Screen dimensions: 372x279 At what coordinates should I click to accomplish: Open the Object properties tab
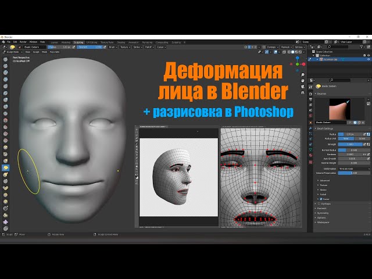[x=310, y=123]
